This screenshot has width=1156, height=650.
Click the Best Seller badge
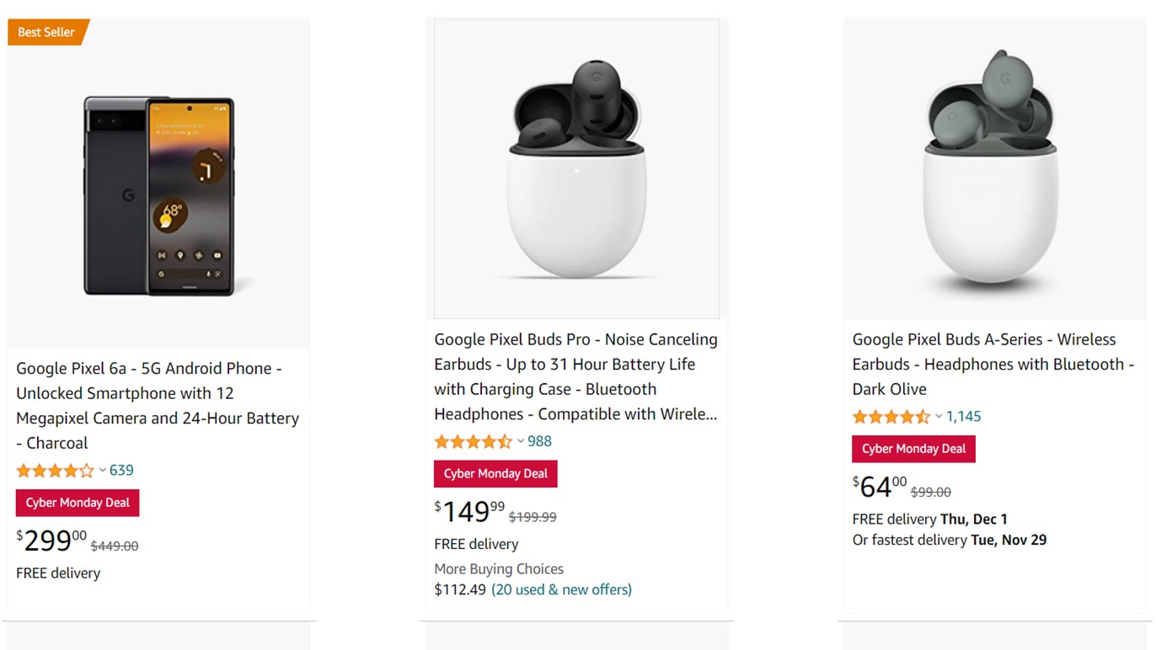point(46,32)
